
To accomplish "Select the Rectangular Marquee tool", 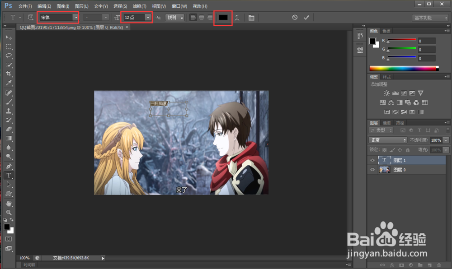I will [9, 46].
